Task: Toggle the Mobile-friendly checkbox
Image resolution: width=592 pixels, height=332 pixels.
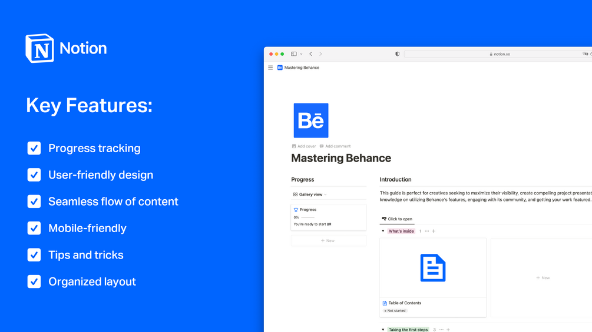Action: click(34, 228)
